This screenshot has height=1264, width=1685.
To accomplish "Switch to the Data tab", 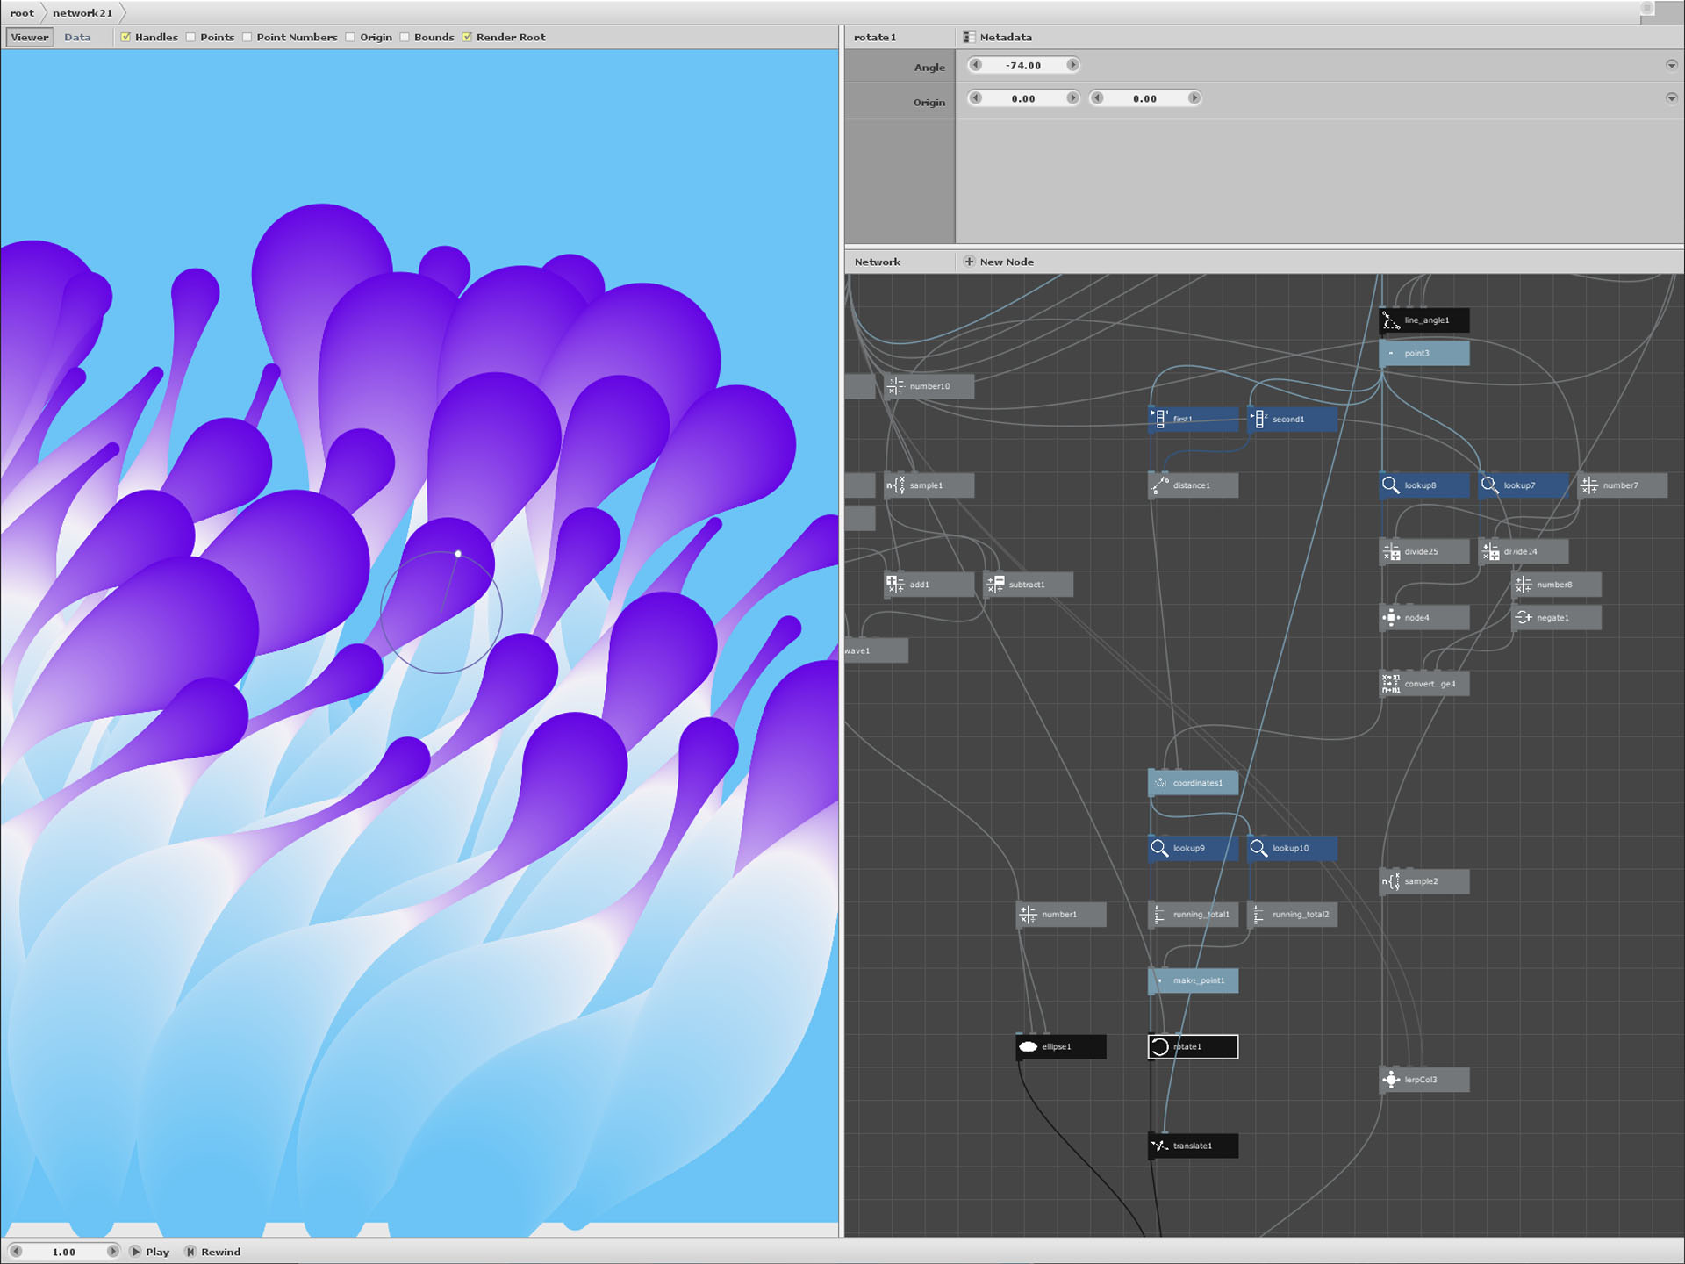I will pyautogui.click(x=77, y=37).
